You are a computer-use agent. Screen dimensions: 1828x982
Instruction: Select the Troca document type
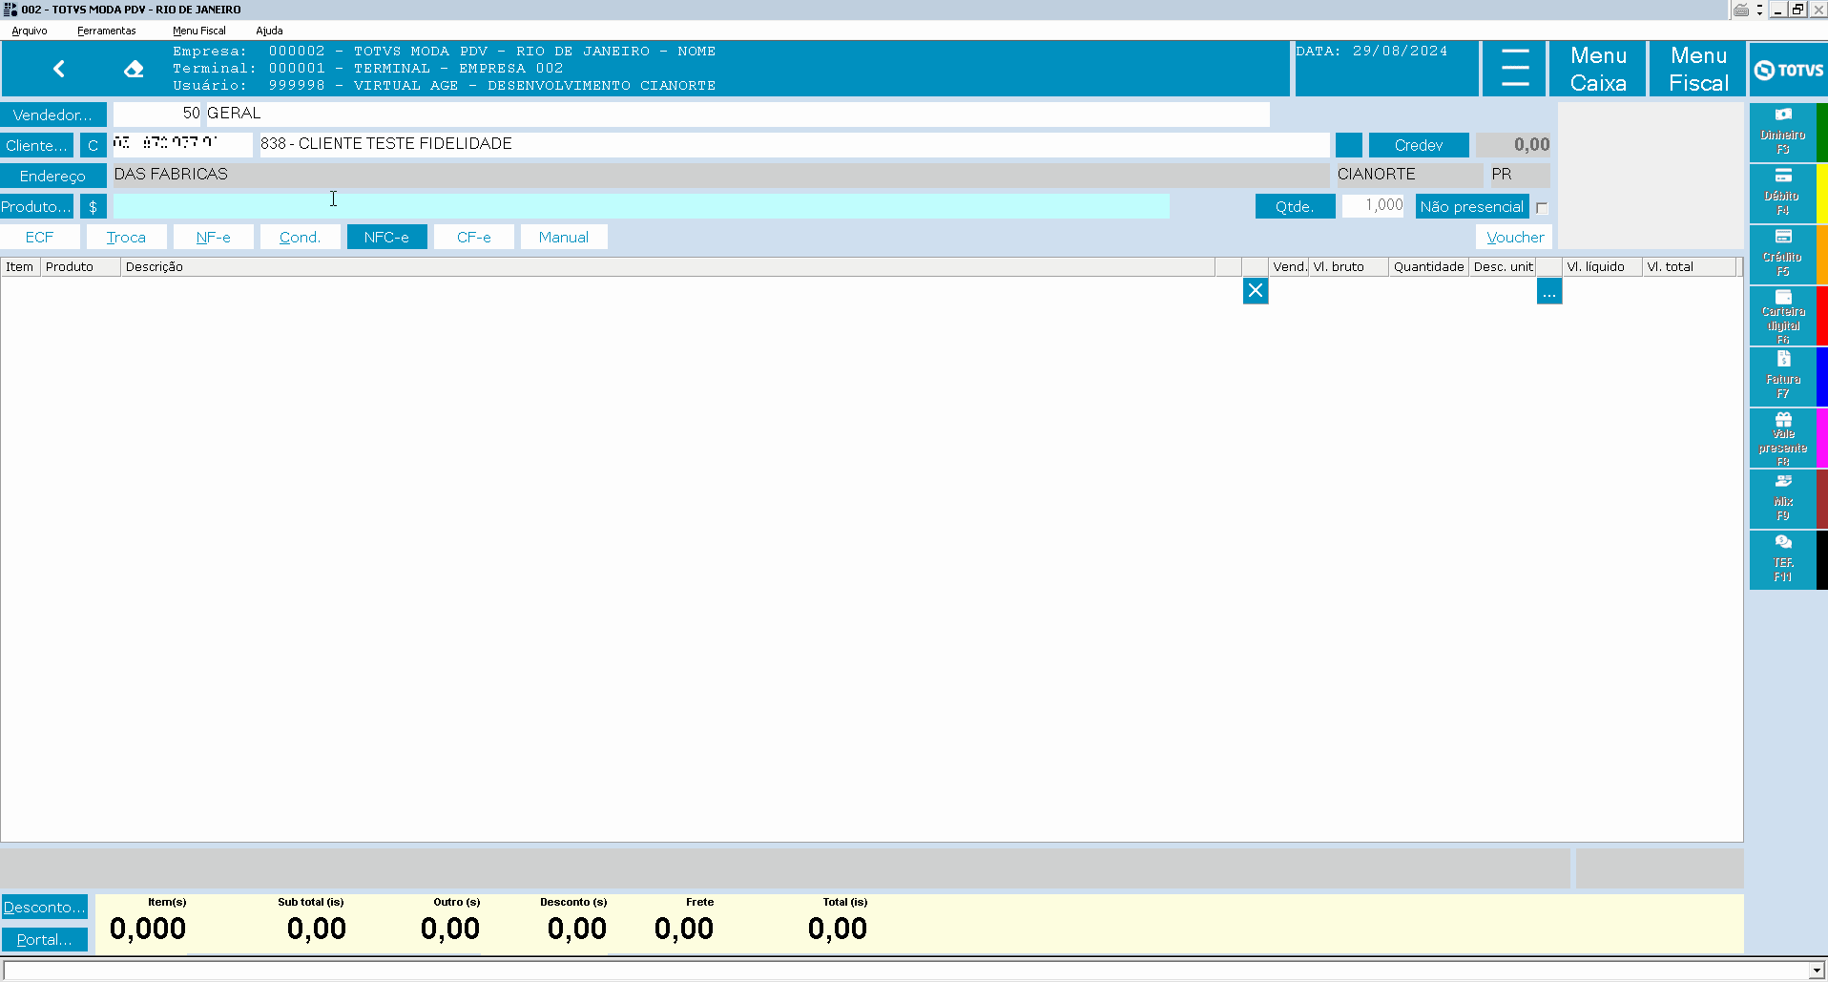click(126, 237)
